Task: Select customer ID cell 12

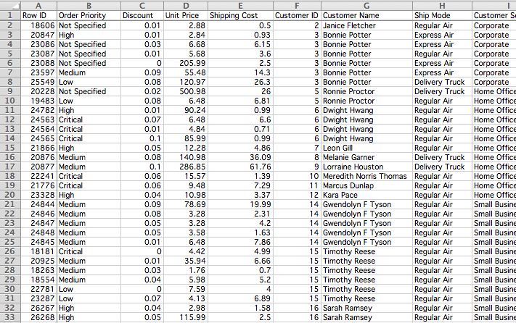Action: (x=297, y=195)
